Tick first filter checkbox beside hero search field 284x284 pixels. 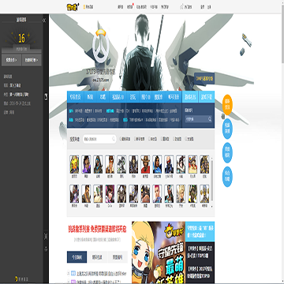pos(120,139)
